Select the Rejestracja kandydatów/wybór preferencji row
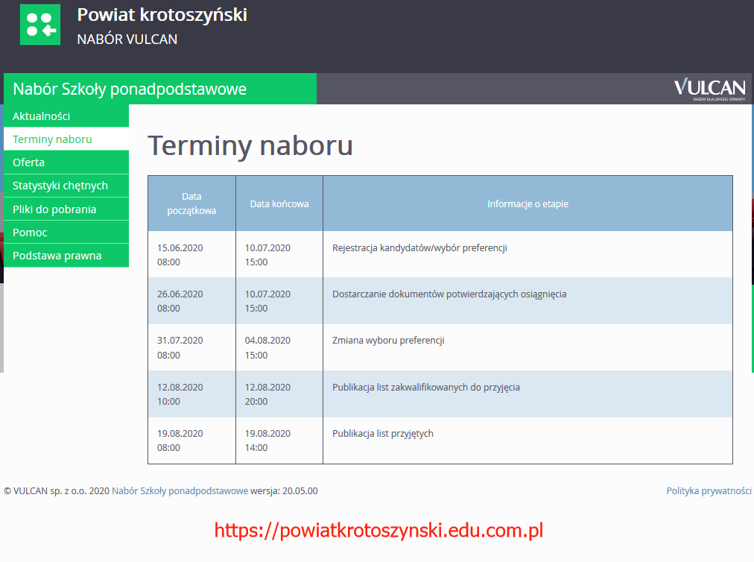Screen dimensions: 754x562 (419, 248)
